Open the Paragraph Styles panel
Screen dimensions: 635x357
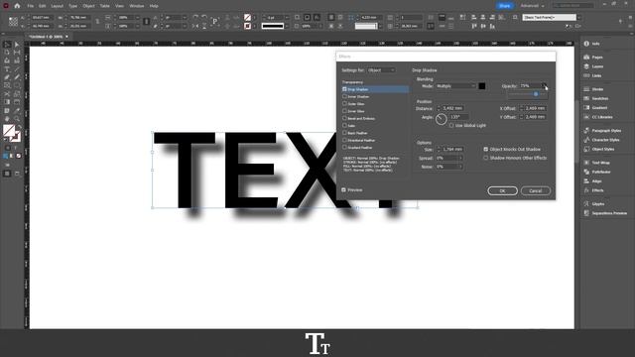pyautogui.click(x=602, y=130)
